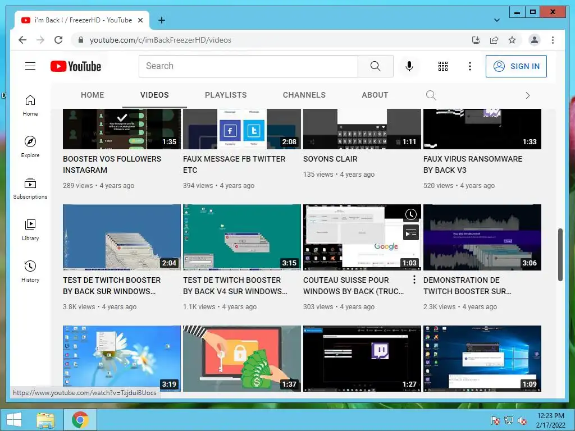This screenshot has height=431, width=575.
Task: Select the i'm Back FreezerHD browser tab
Action: 81,20
